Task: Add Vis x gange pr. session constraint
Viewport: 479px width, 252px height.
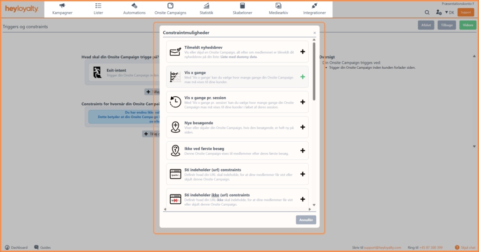Action: (302, 102)
